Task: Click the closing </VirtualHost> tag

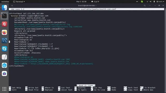Action: click(17, 66)
